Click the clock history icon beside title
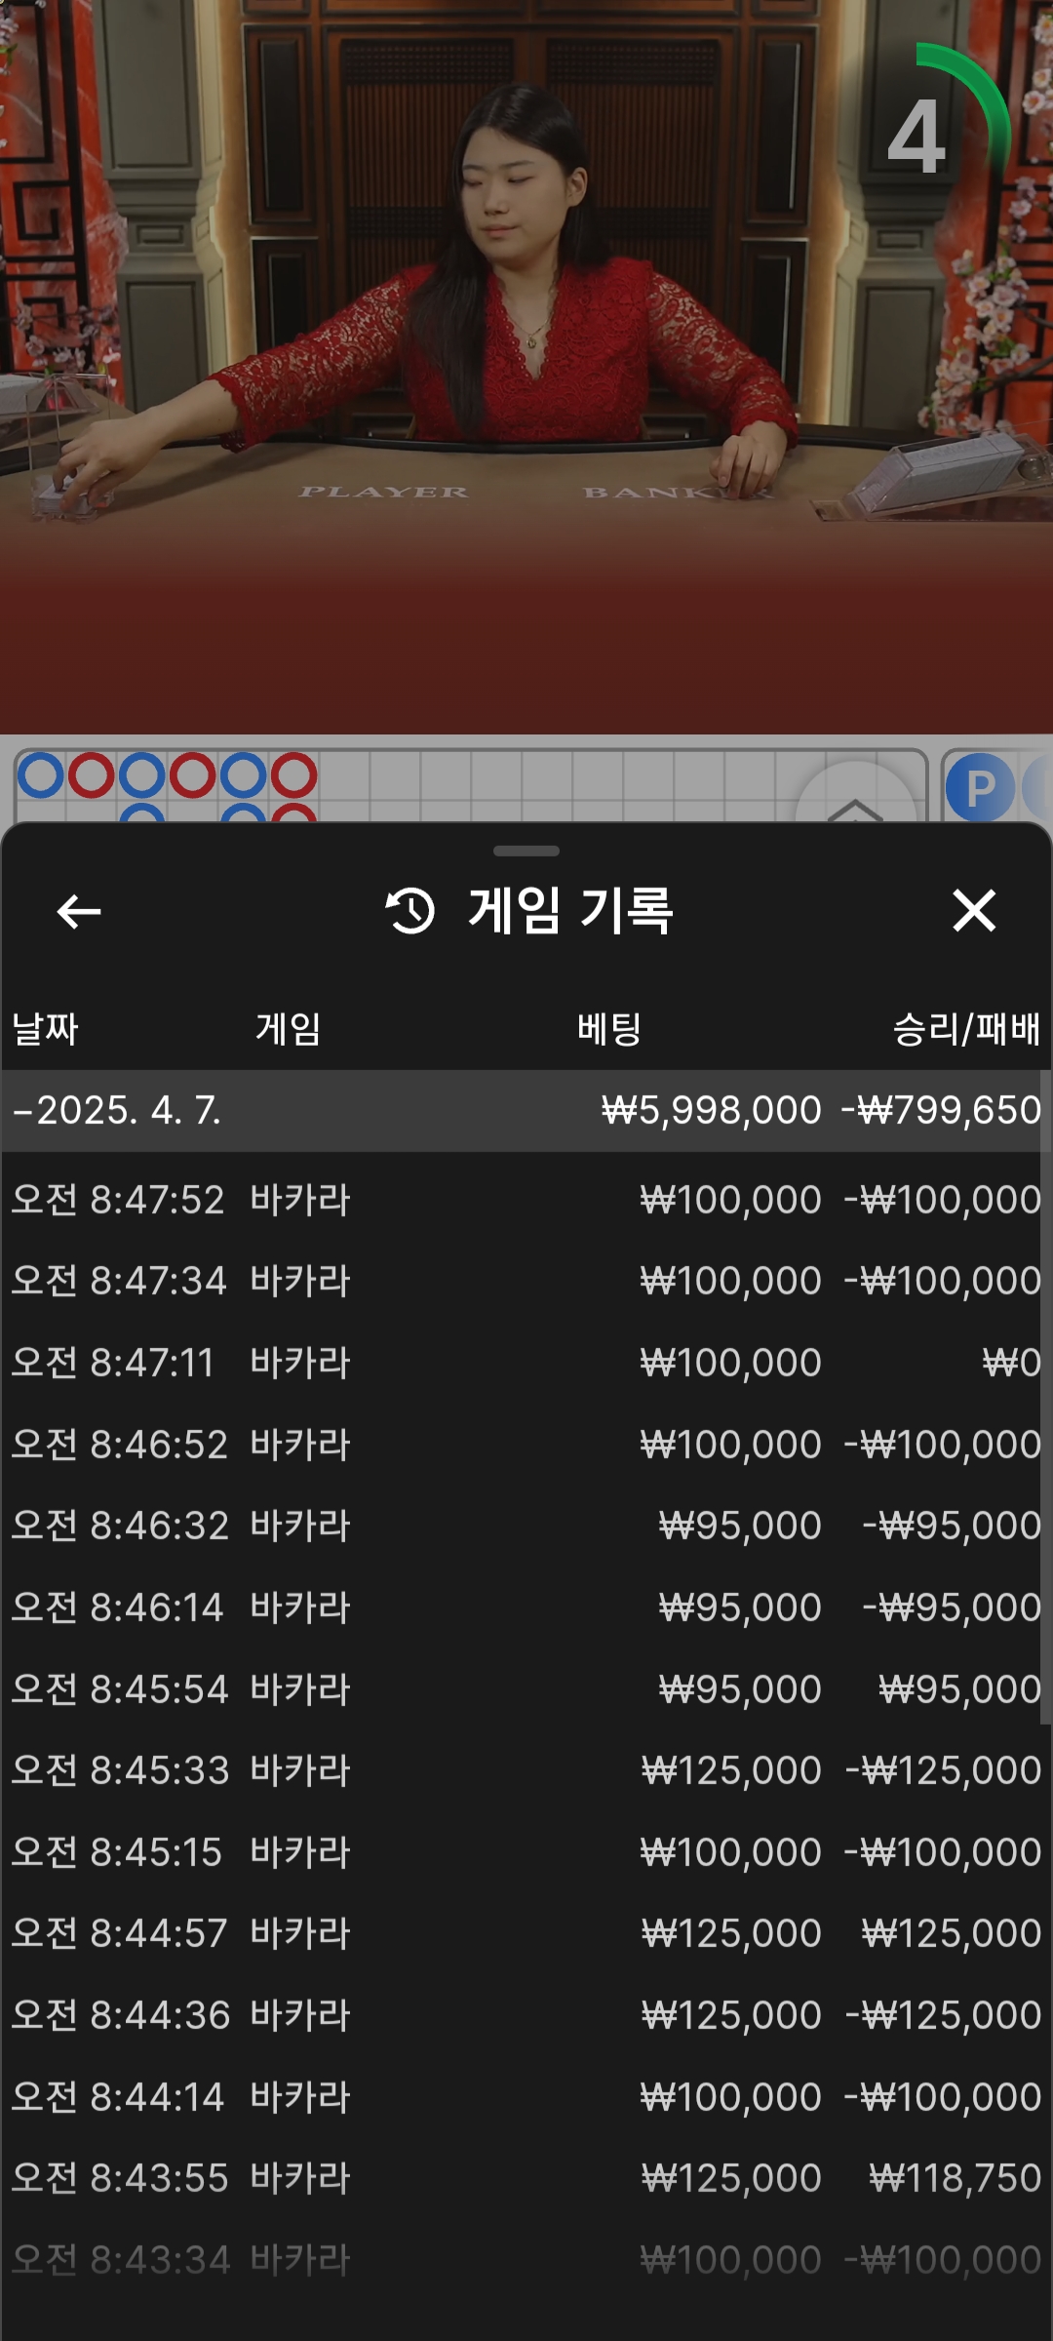 [x=410, y=911]
